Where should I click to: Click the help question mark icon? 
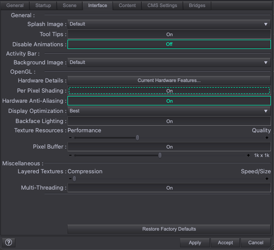tap(8, 242)
